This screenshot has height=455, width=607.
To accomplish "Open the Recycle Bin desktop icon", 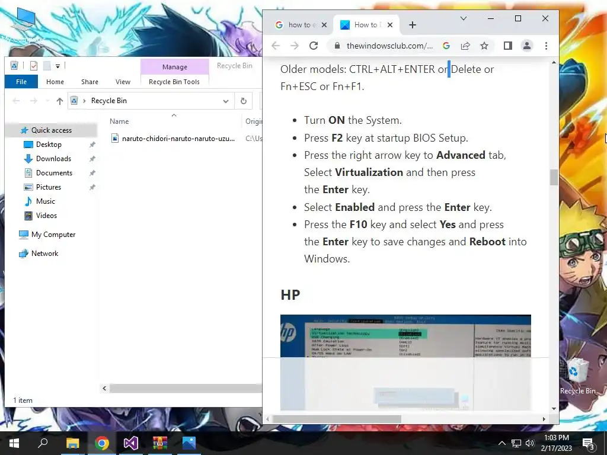I will (577, 376).
